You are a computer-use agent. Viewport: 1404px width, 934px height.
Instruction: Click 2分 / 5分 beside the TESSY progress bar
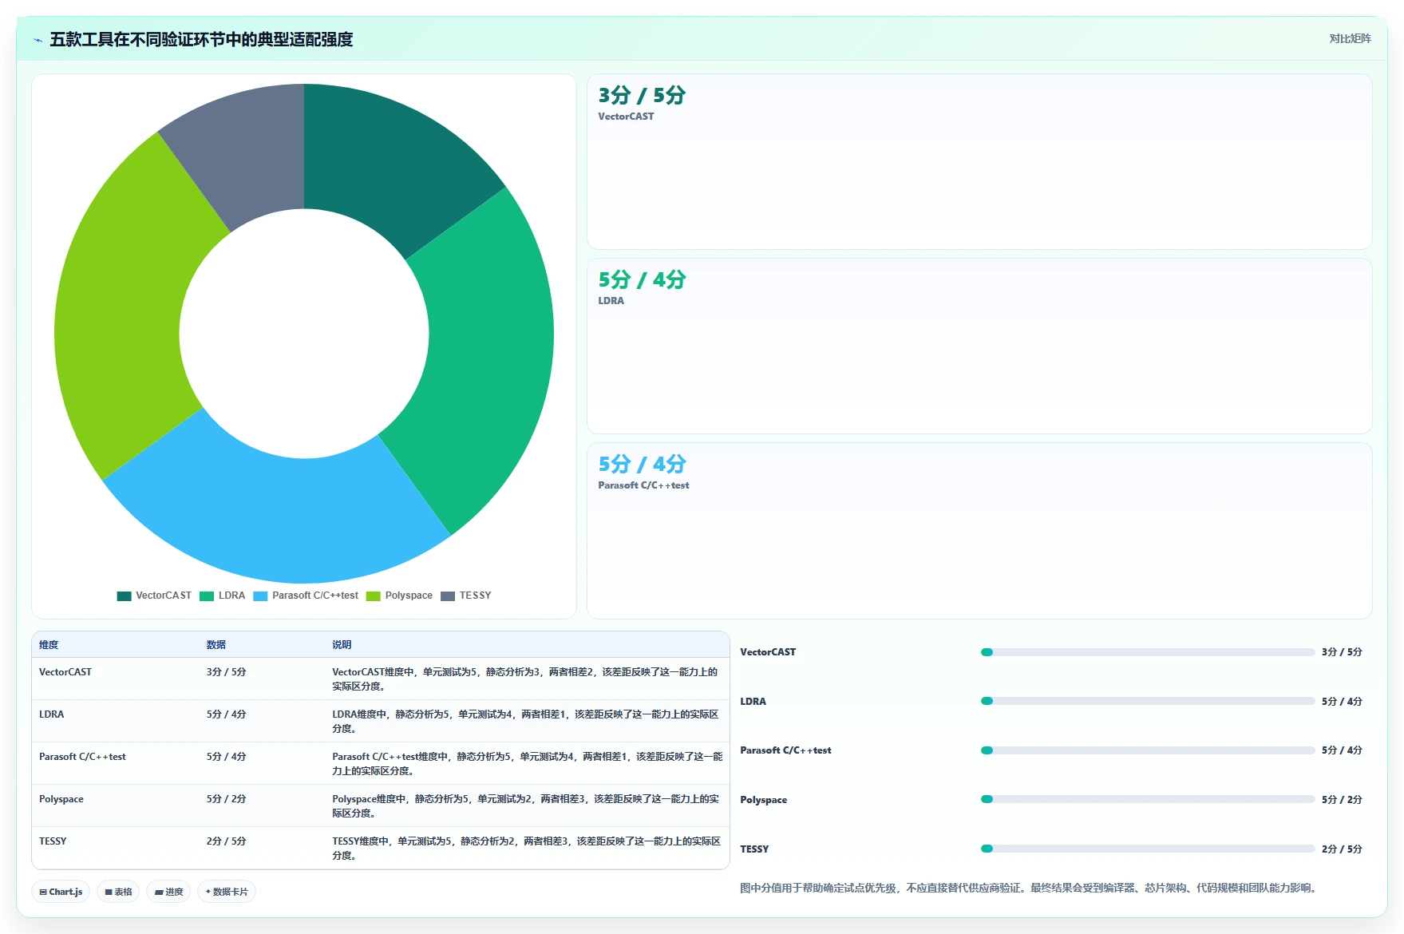[x=1342, y=849]
